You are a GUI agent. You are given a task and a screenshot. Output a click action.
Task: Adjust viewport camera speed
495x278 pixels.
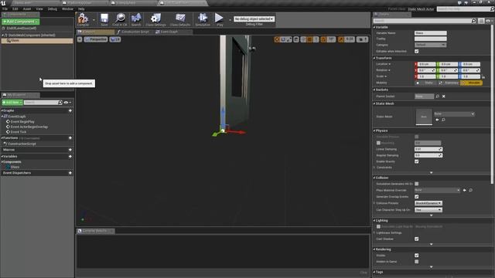pos(363,39)
